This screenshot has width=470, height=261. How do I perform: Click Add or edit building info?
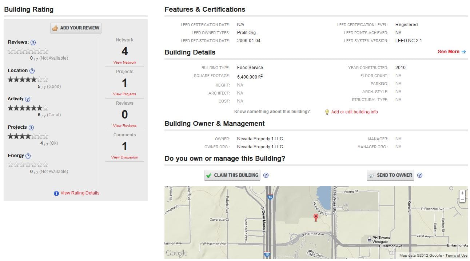tap(354, 112)
